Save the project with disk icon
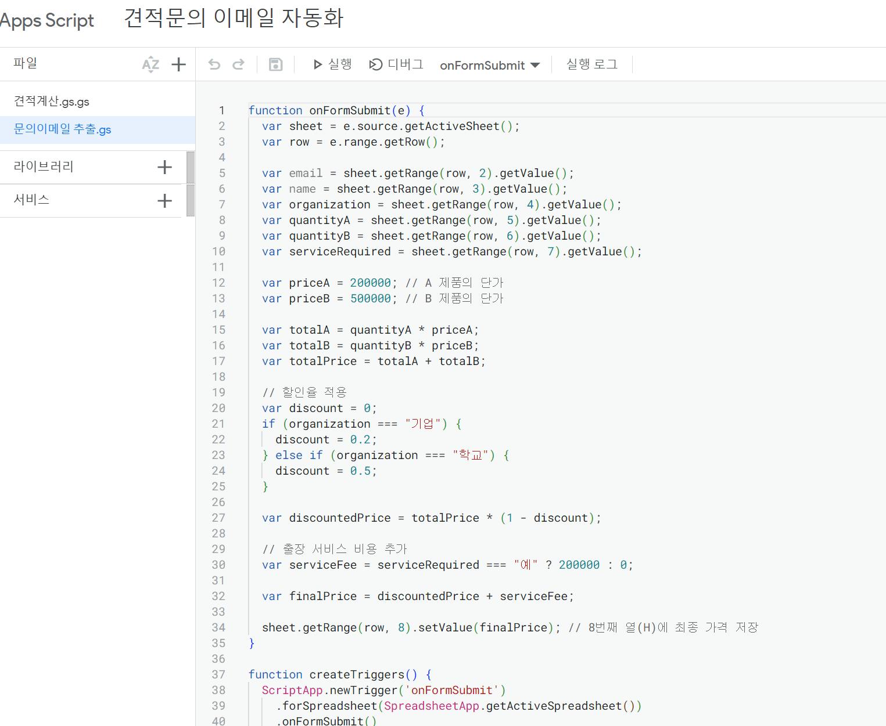Image resolution: width=886 pixels, height=726 pixels. click(x=276, y=64)
